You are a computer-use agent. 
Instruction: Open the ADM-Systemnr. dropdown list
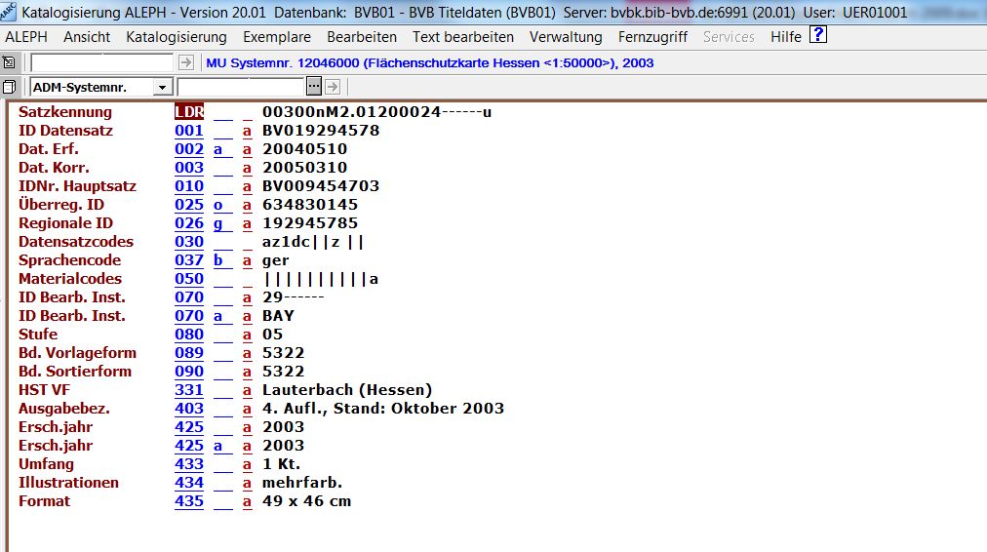pos(162,88)
